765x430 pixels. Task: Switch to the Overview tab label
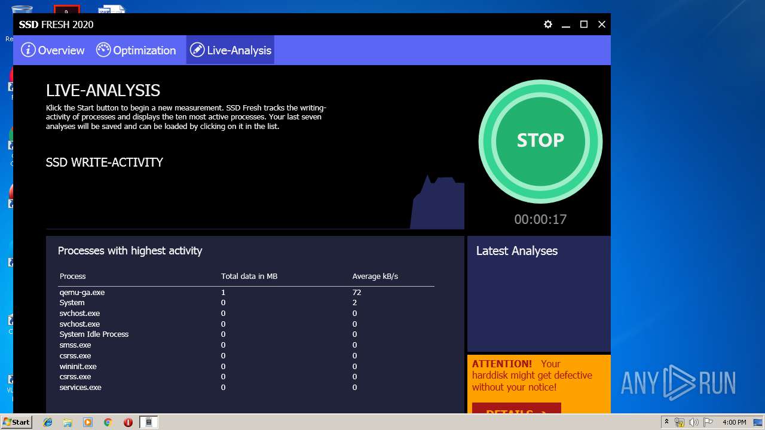pos(62,51)
